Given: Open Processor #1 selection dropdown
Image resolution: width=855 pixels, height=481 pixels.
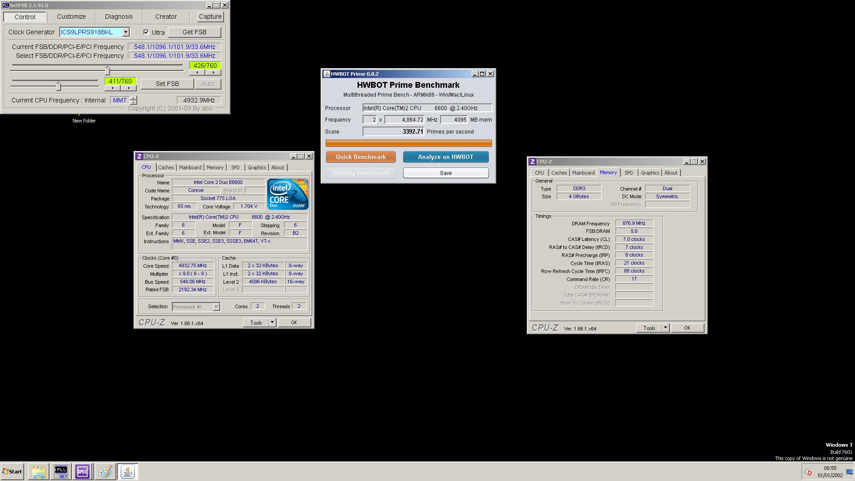Looking at the screenshot, I should pos(216,307).
